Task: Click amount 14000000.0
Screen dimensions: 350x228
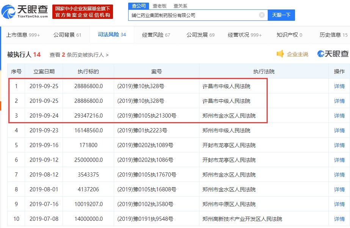Action: 88,219
